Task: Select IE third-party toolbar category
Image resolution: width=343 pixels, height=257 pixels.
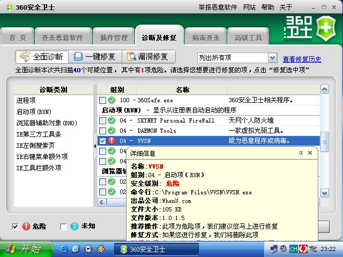Action: [x=39, y=134]
